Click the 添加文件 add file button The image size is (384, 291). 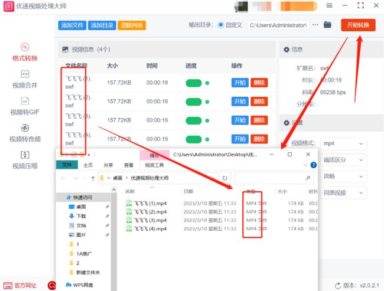[72, 25]
